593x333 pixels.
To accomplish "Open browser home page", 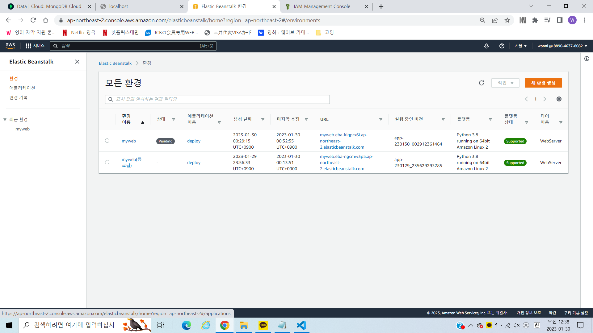I will pos(45,20).
